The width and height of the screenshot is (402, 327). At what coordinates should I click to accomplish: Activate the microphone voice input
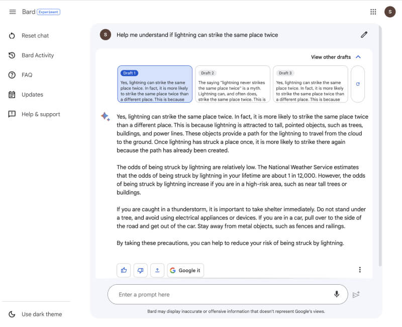[x=337, y=294]
